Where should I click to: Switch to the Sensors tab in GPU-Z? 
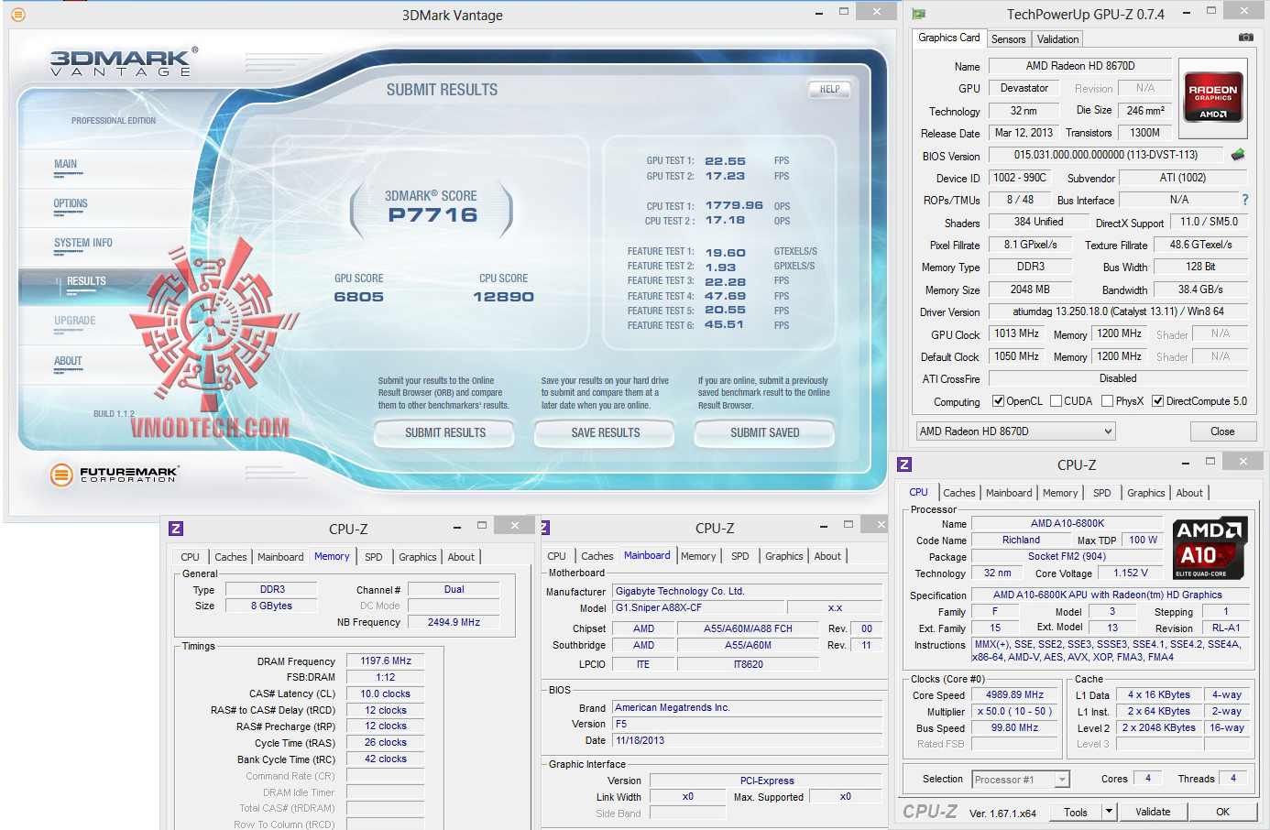coord(1008,39)
